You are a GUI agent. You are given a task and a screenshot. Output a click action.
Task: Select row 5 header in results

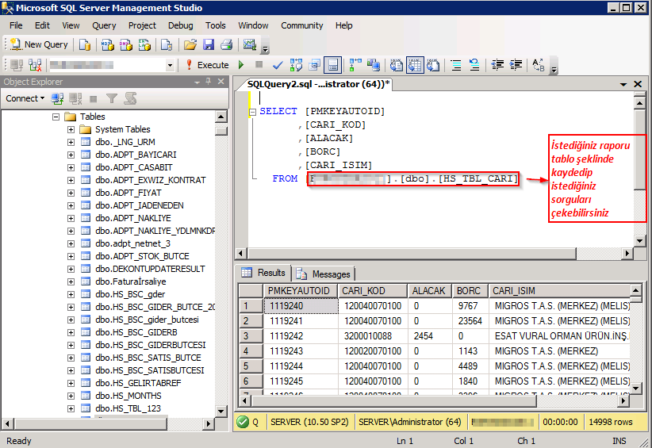click(251, 366)
